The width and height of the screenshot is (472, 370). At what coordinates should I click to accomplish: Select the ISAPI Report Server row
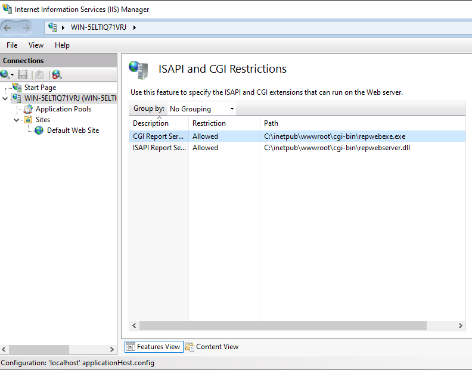tap(159, 148)
